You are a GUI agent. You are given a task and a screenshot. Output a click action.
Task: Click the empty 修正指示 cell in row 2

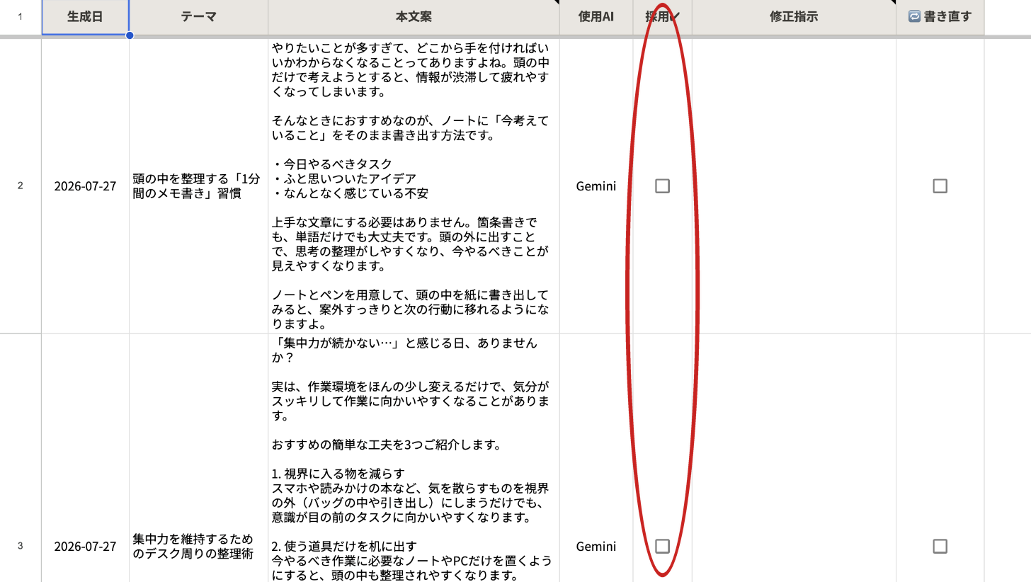(794, 186)
